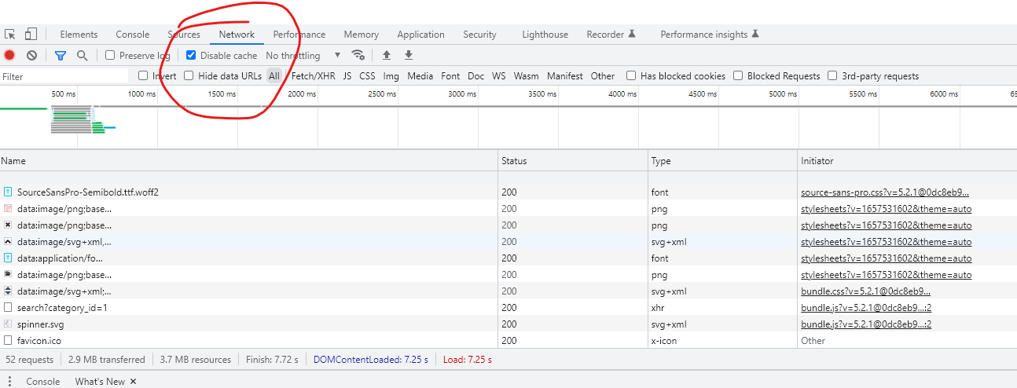
Task: Click the file icon beside search?category_id=1
Action: (8, 308)
